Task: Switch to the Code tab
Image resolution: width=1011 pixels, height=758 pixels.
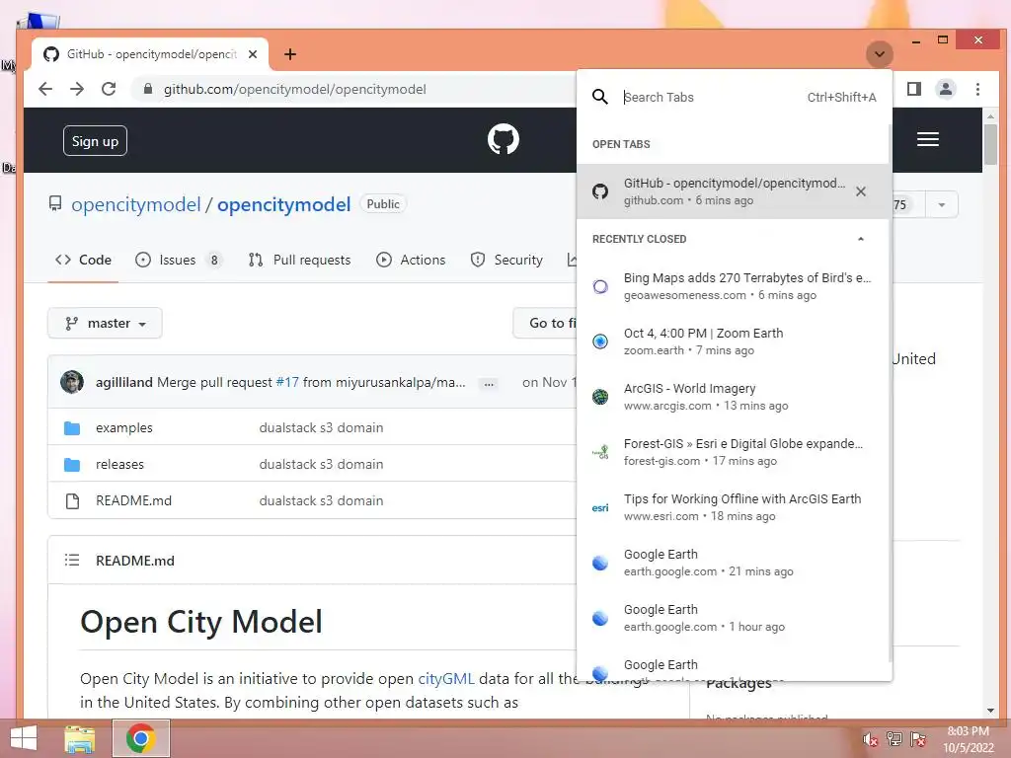Action: (83, 260)
